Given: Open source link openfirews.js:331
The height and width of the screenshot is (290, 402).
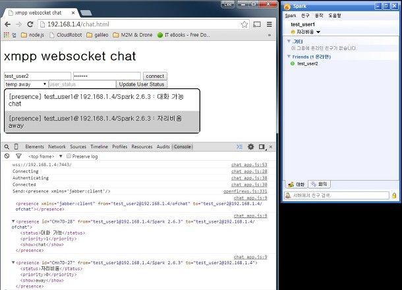Looking at the screenshot, I should pyautogui.click(x=245, y=192).
